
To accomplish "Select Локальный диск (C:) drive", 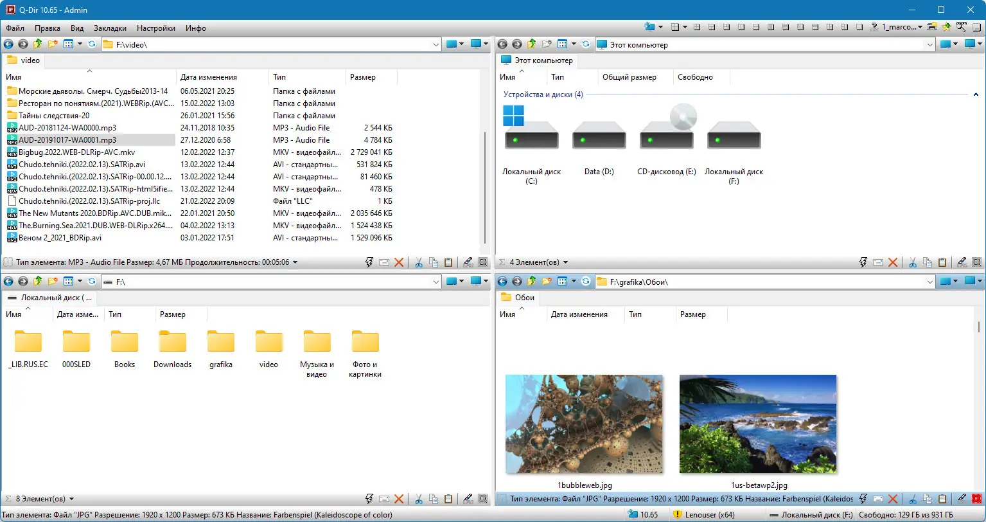I will coord(532,145).
